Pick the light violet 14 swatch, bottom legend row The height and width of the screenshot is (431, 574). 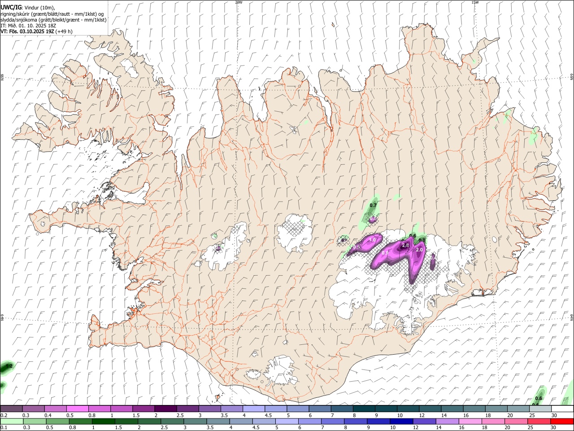coord(447,421)
